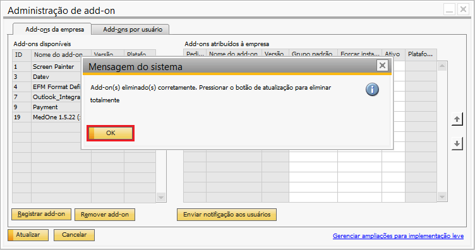Click OK in the system message dialog
The height and width of the screenshot is (250, 475).
point(111,133)
